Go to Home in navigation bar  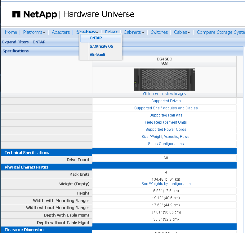[x=11, y=32]
